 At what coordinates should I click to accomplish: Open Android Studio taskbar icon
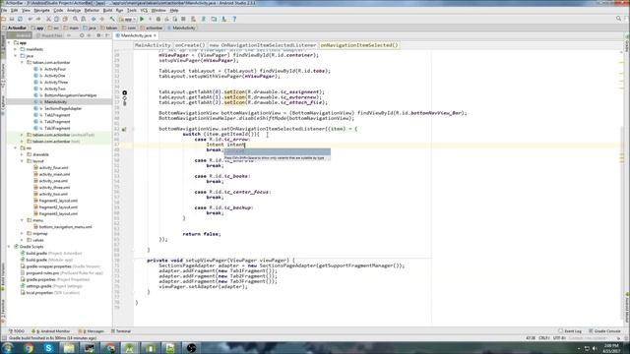130,348
